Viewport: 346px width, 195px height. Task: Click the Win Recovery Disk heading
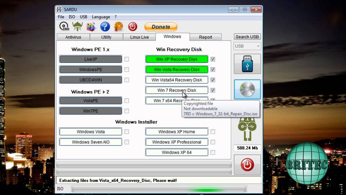(179, 49)
